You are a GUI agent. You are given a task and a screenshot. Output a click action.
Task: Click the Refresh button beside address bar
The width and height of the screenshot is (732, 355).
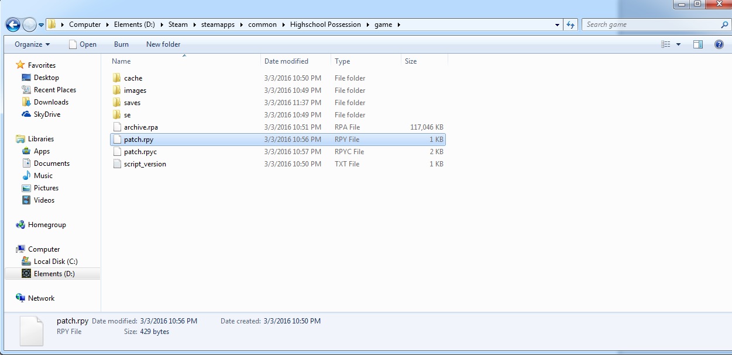[571, 25]
